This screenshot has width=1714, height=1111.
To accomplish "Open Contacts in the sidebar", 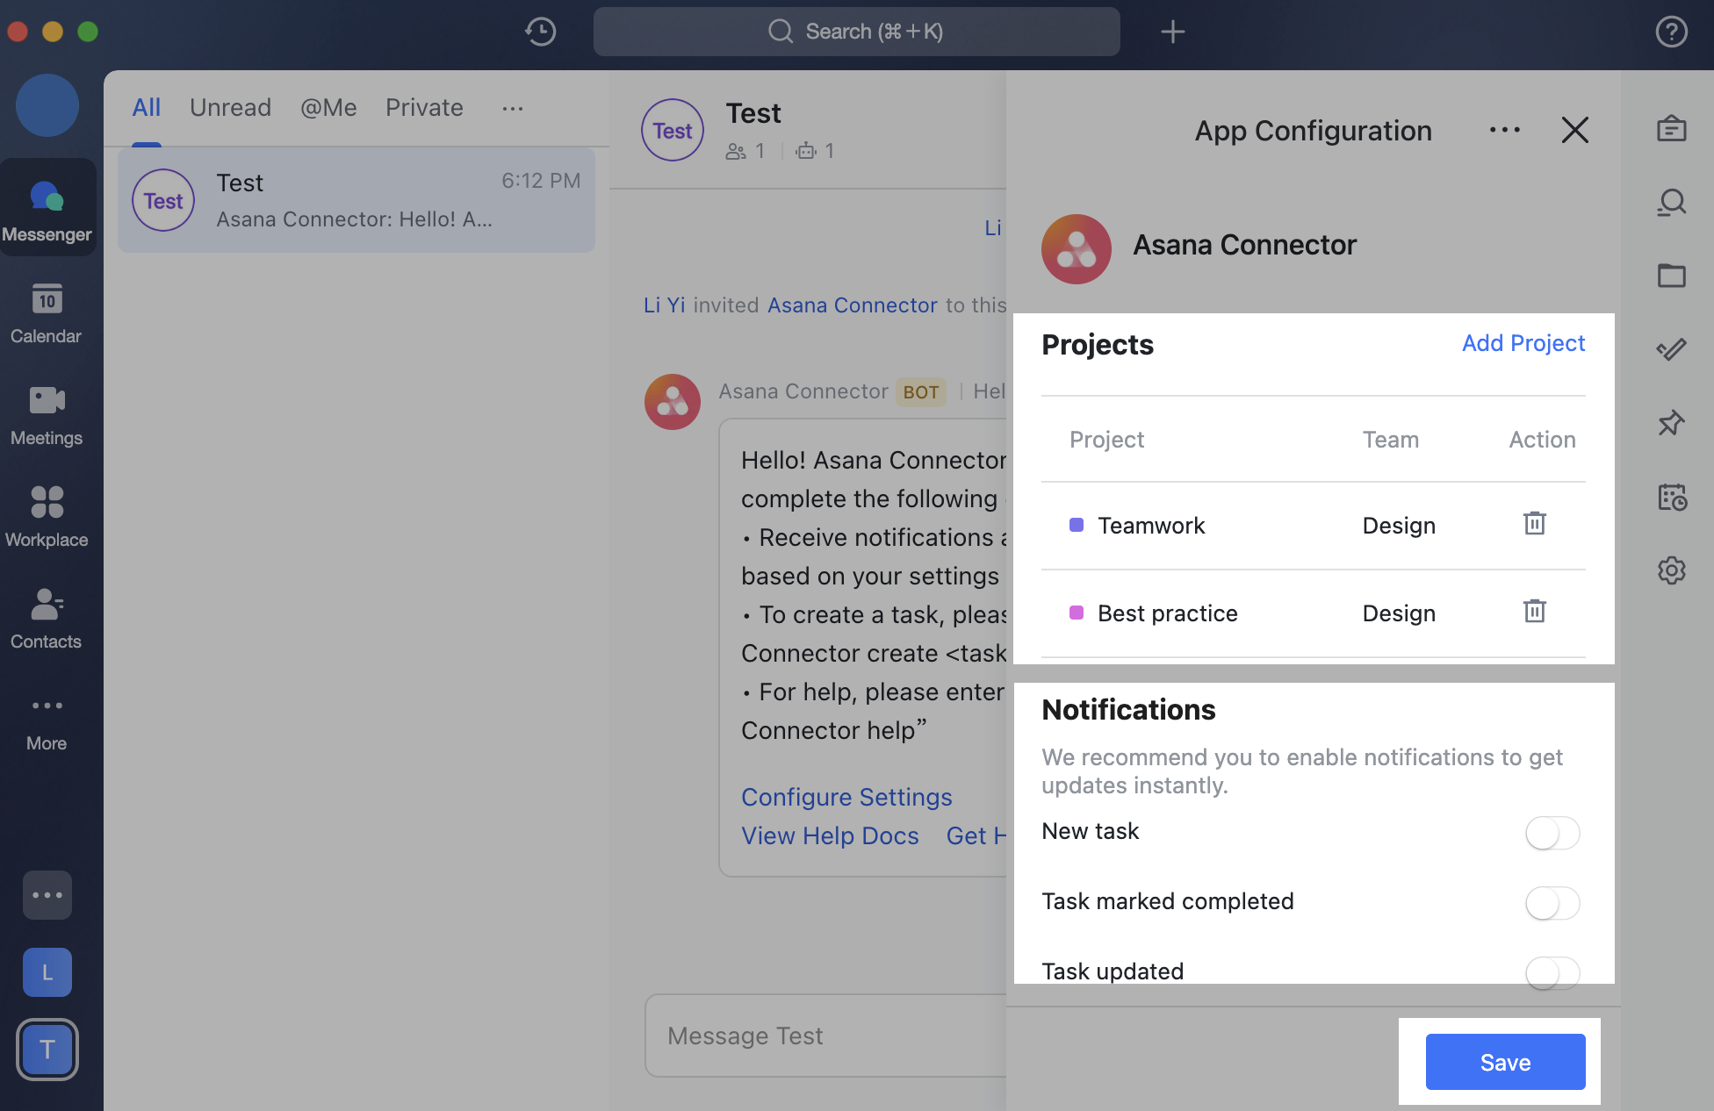I will click(x=47, y=619).
